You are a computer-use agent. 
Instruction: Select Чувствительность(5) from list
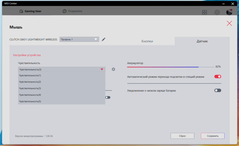click(x=62, y=101)
